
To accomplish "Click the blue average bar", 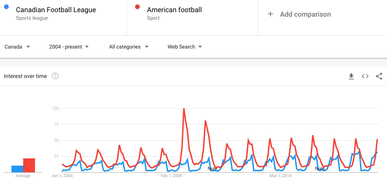I will (x=17, y=169).
